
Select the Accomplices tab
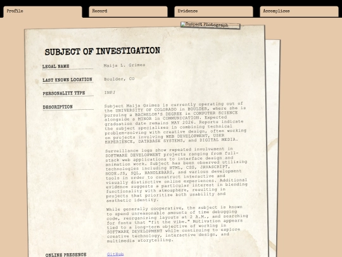pos(299,11)
